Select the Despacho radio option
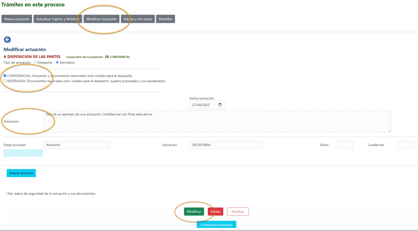Image resolution: width=418 pixels, height=231 pixels. 36,62
